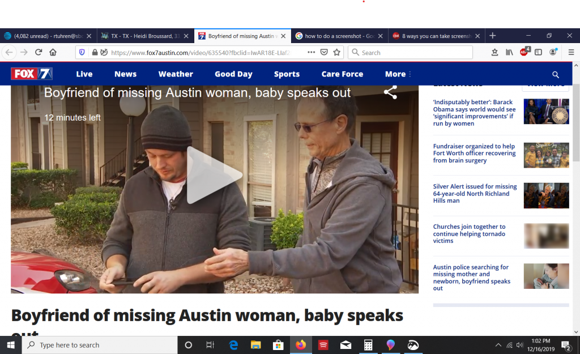
Task: Read the Fort Worth officer fundraiser article
Action: pyautogui.click(x=474, y=153)
